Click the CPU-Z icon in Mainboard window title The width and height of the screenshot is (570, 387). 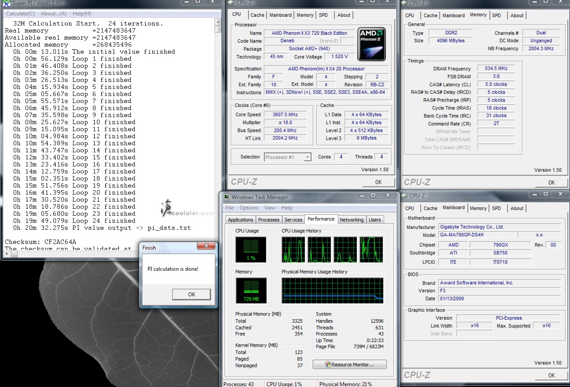404,196
